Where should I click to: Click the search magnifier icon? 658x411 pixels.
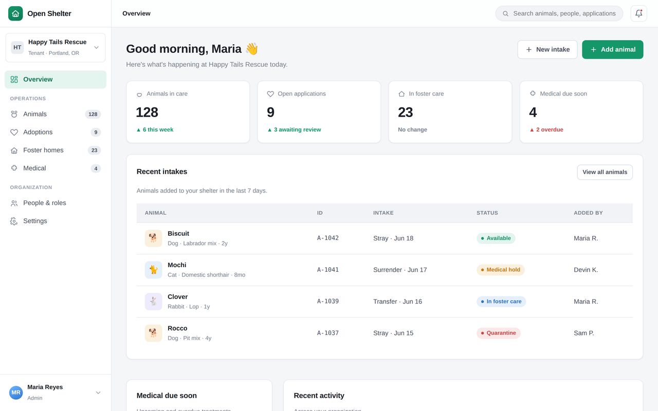tap(505, 14)
